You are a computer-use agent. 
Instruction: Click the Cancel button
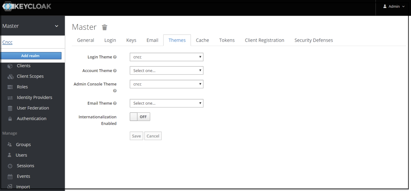[153, 136]
